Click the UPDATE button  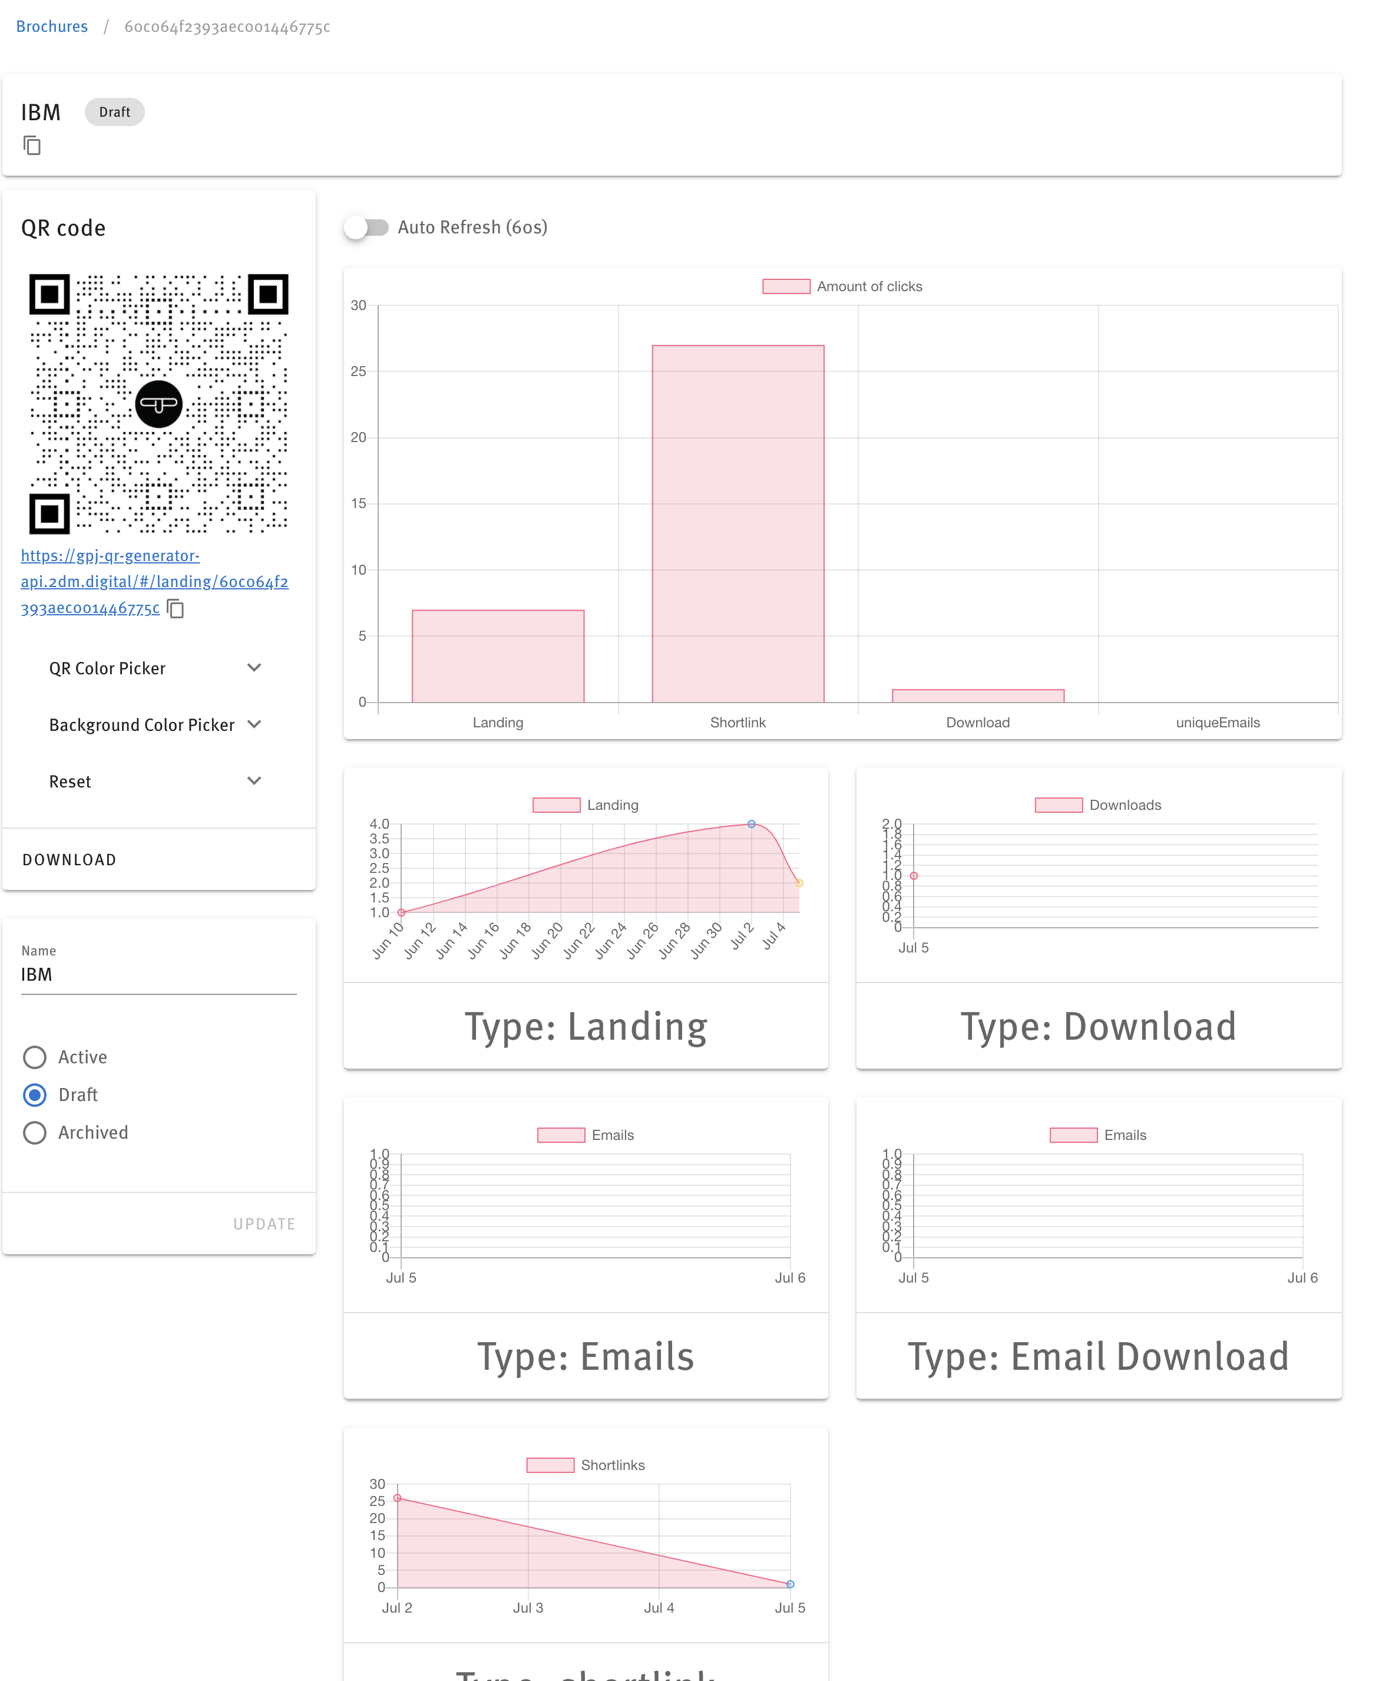(264, 1224)
